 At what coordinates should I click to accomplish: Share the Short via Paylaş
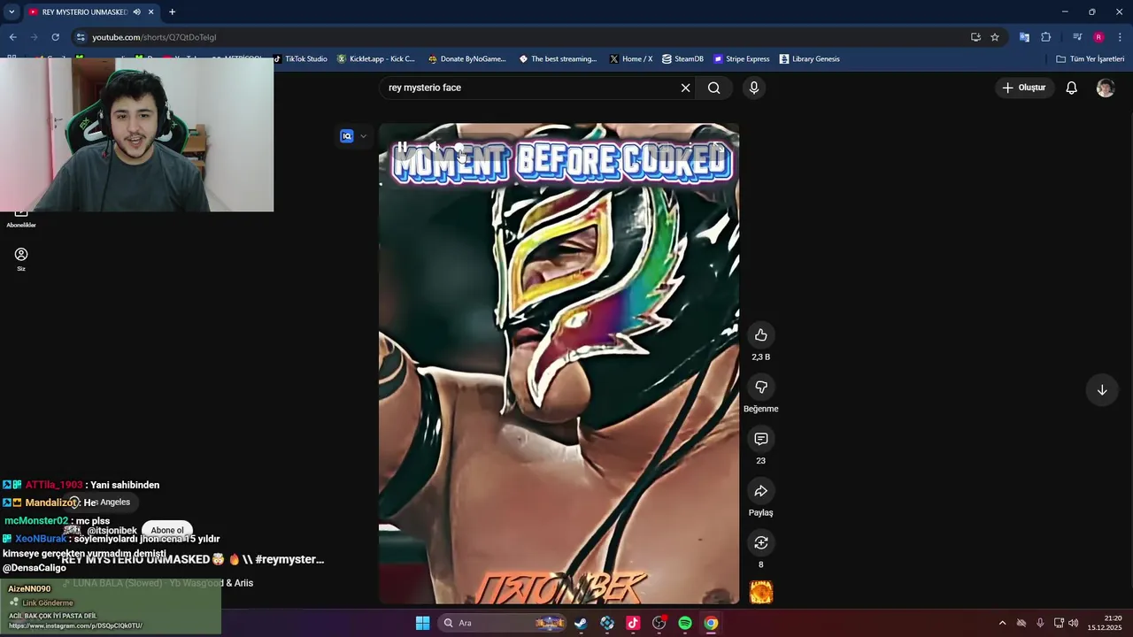(760, 491)
